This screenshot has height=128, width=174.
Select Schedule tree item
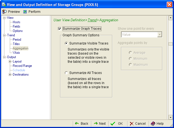19,70
